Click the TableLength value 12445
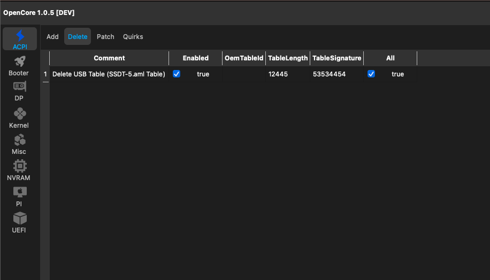This screenshot has height=280, width=490. (x=278, y=74)
